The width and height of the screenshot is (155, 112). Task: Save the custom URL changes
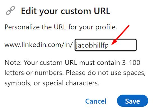point(133,101)
